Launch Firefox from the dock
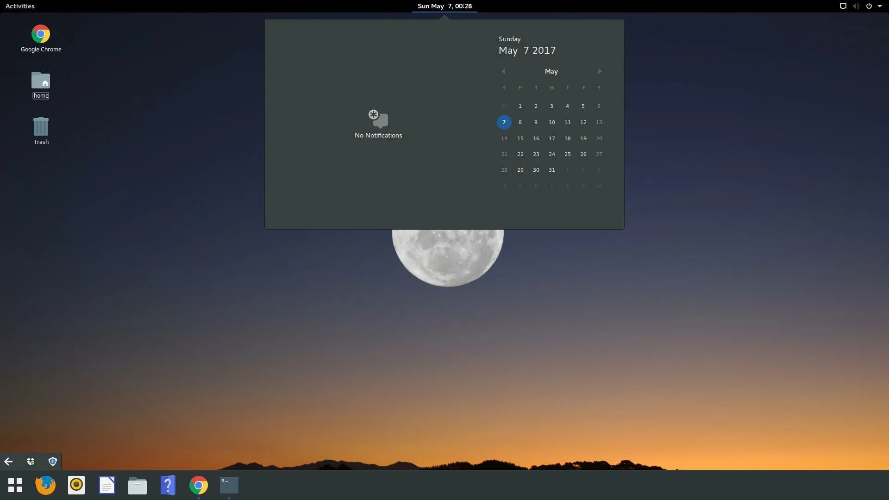889x500 pixels. pos(45,485)
